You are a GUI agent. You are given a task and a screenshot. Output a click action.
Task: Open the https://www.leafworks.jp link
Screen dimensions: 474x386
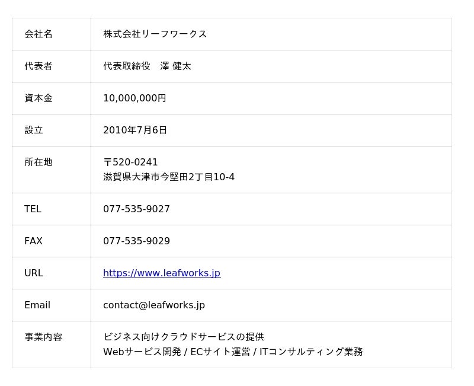161,273
